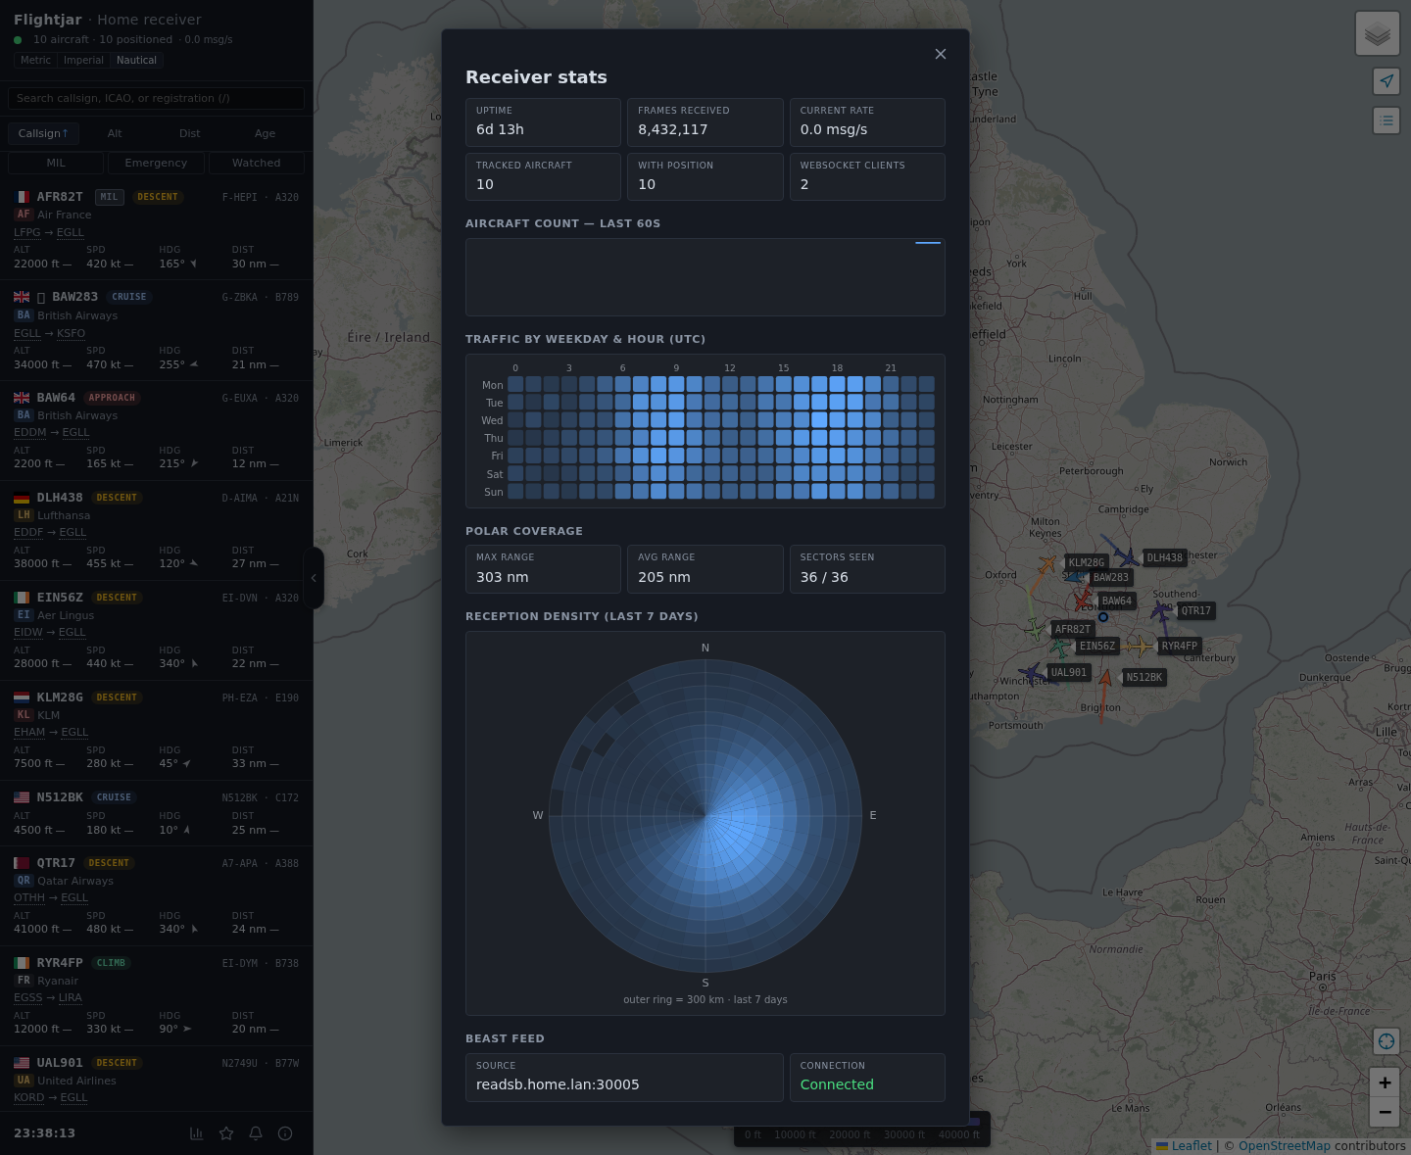Sort aircraft list by Dist
Image resolution: width=1411 pixels, height=1155 pixels.
coord(190,133)
